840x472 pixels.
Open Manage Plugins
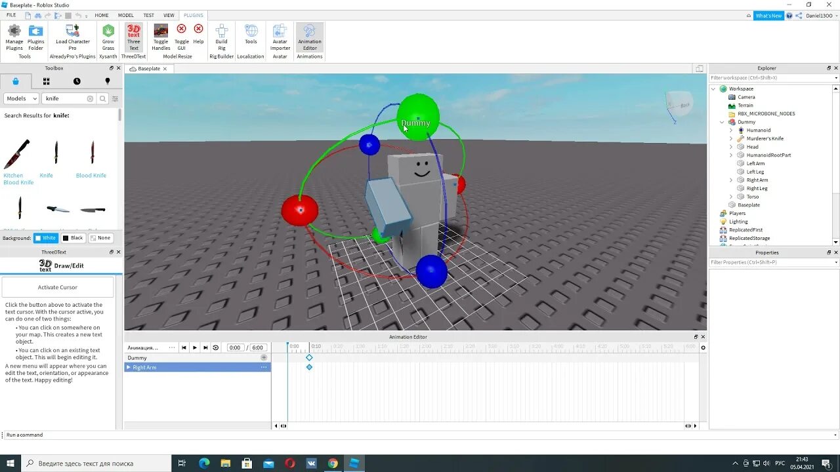coord(14,37)
